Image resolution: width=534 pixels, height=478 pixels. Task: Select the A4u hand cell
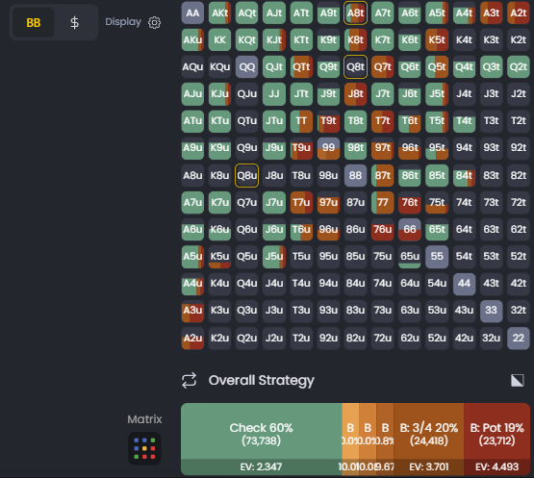click(x=192, y=284)
